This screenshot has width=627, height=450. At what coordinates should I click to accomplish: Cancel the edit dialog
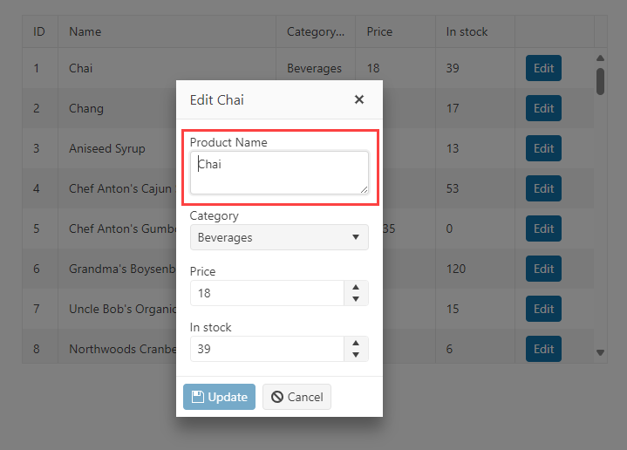click(296, 397)
